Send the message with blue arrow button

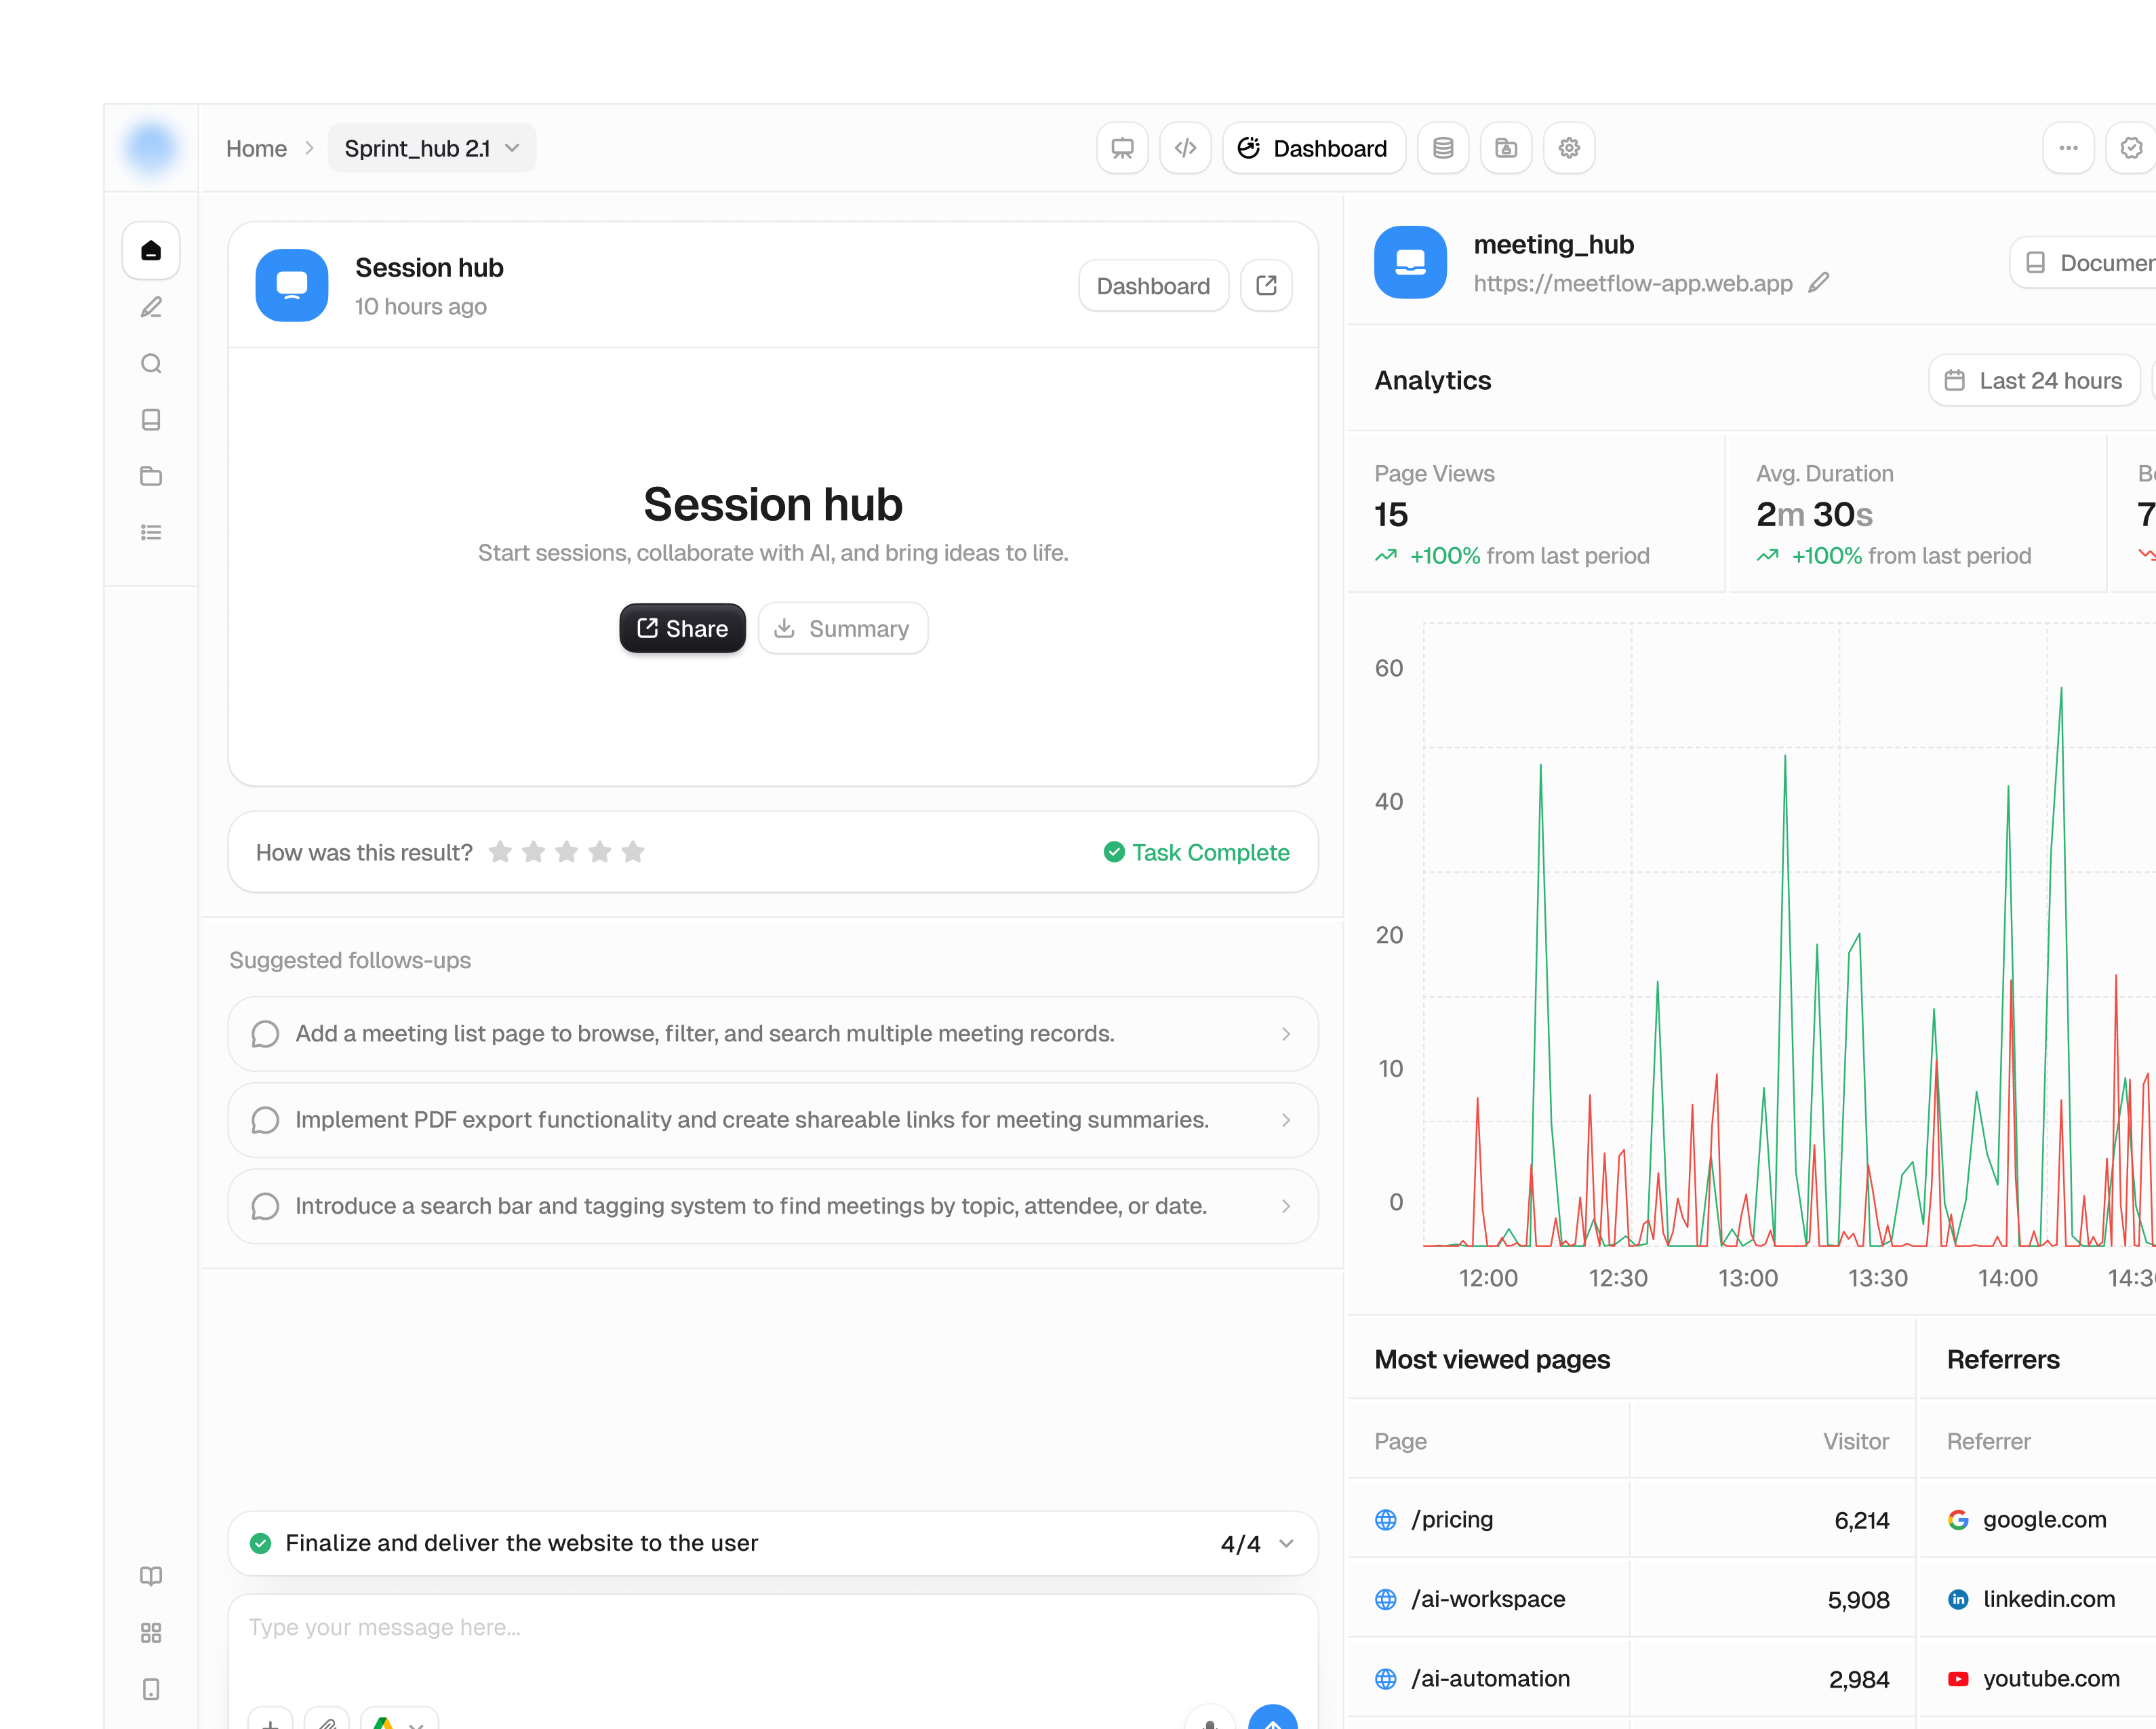click(x=1273, y=1718)
